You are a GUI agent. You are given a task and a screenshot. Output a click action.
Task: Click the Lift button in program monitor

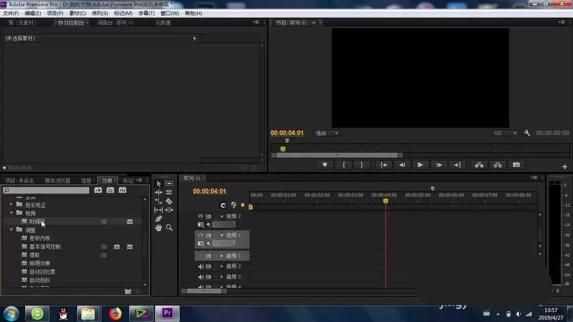click(479, 165)
